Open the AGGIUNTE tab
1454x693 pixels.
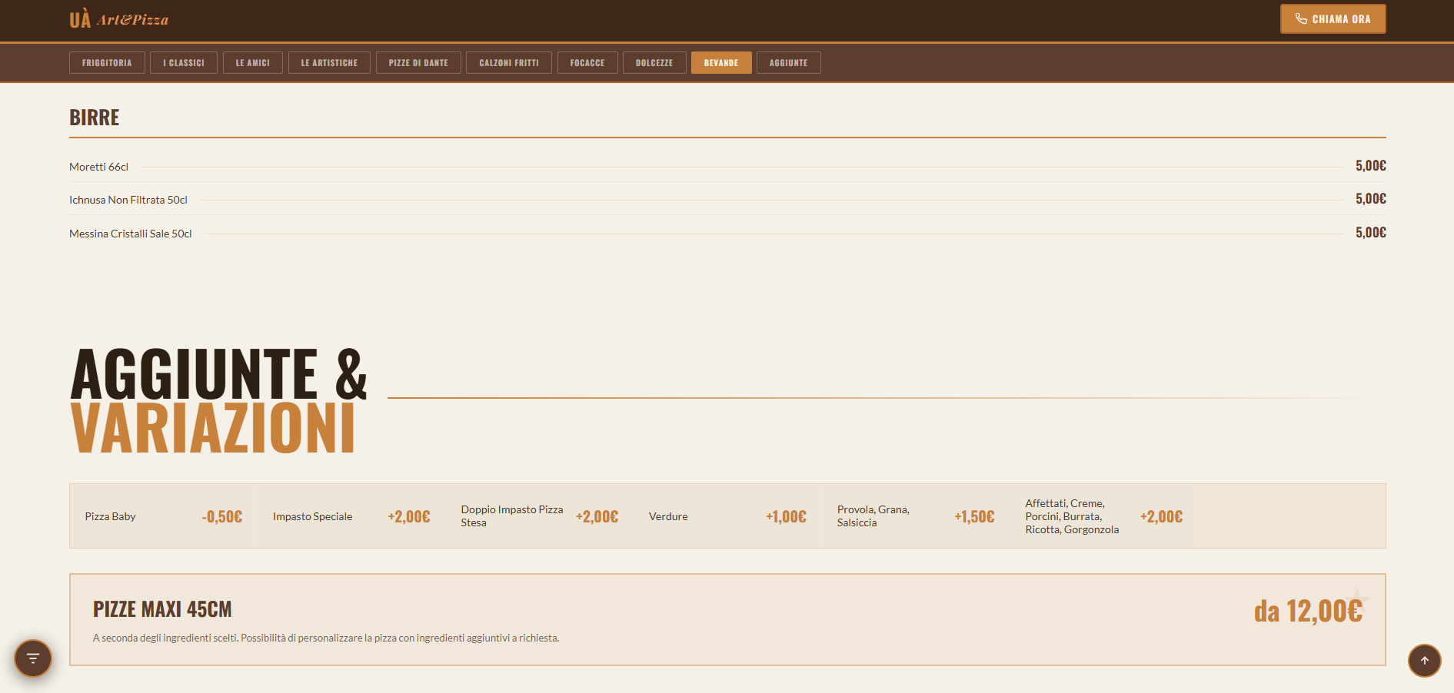click(789, 62)
